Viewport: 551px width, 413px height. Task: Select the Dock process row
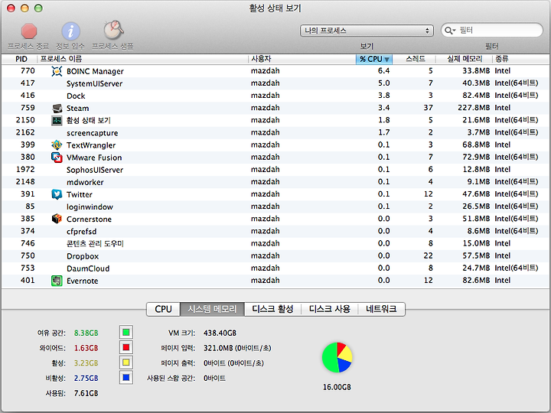[275, 96]
